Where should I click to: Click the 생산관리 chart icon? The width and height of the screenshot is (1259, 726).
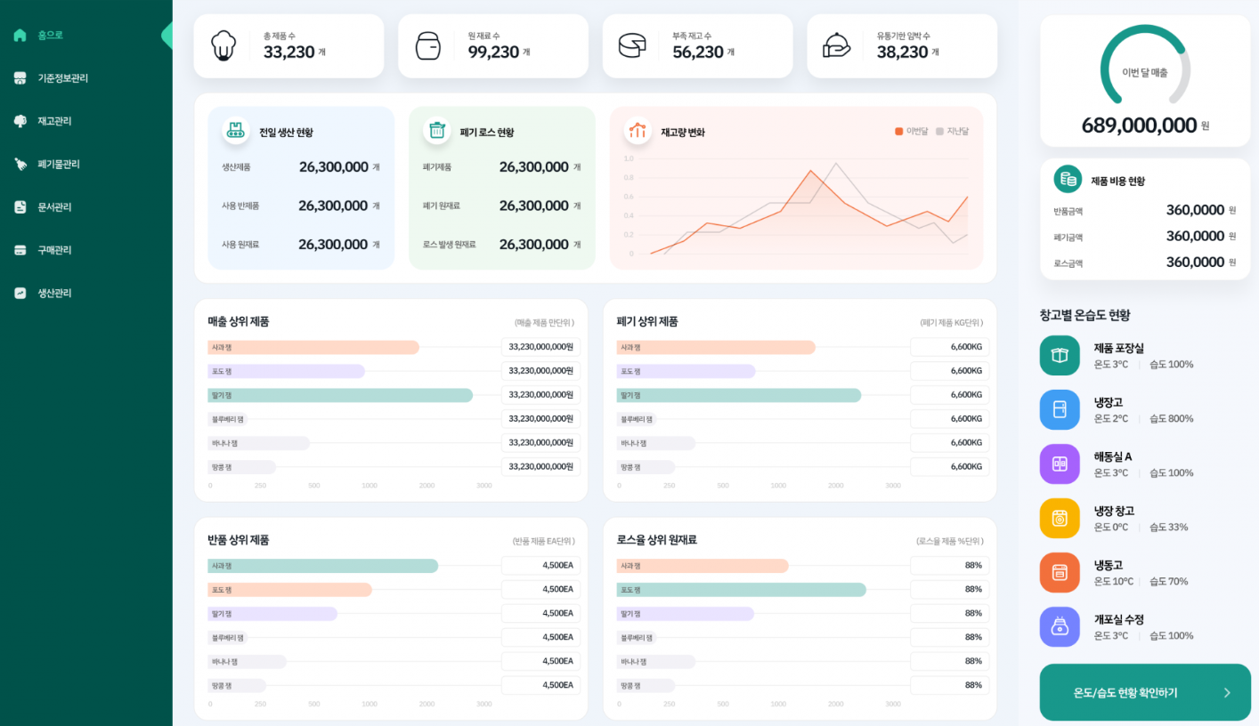click(x=20, y=293)
